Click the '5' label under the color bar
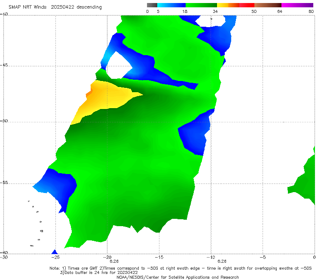 (158, 11)
